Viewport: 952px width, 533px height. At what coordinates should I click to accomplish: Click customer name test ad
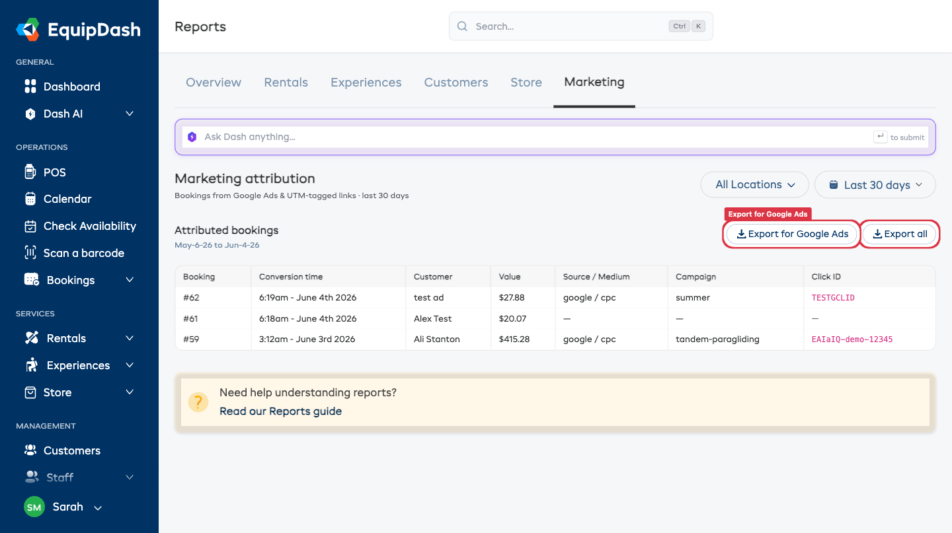point(430,298)
